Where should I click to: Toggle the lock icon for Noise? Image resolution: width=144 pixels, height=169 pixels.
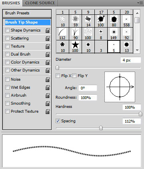48,80
